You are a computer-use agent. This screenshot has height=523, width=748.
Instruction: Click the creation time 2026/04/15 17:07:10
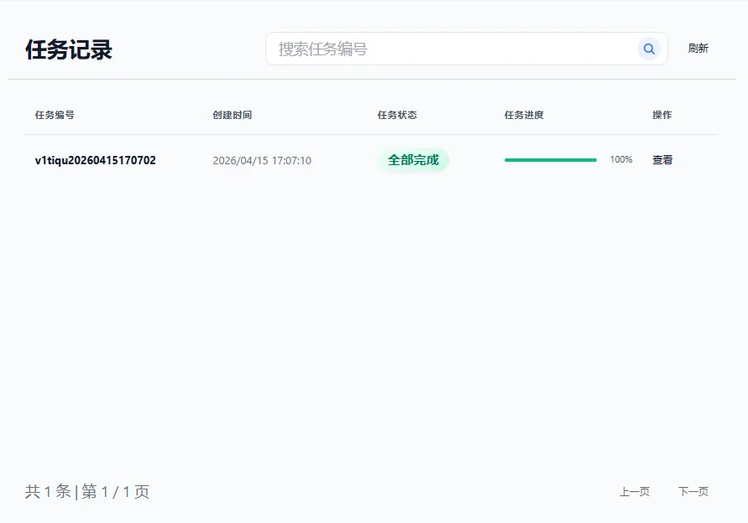tap(262, 160)
